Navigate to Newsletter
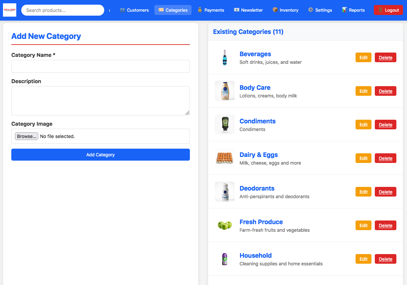This screenshot has width=407, height=285. point(248,10)
